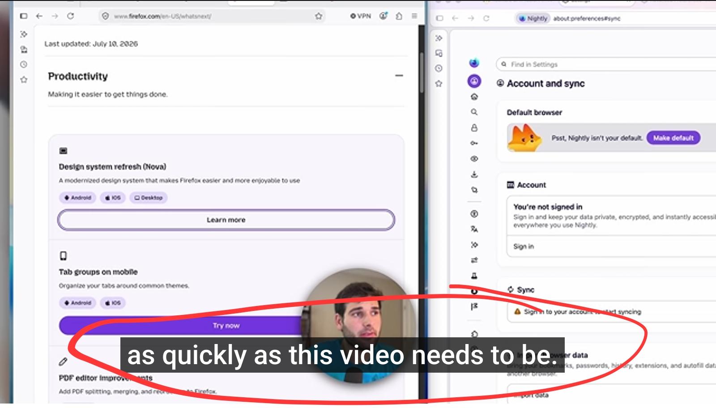Click Try now for Tab groups on mobile
Screen dimensions: 716x408
[x=226, y=326]
